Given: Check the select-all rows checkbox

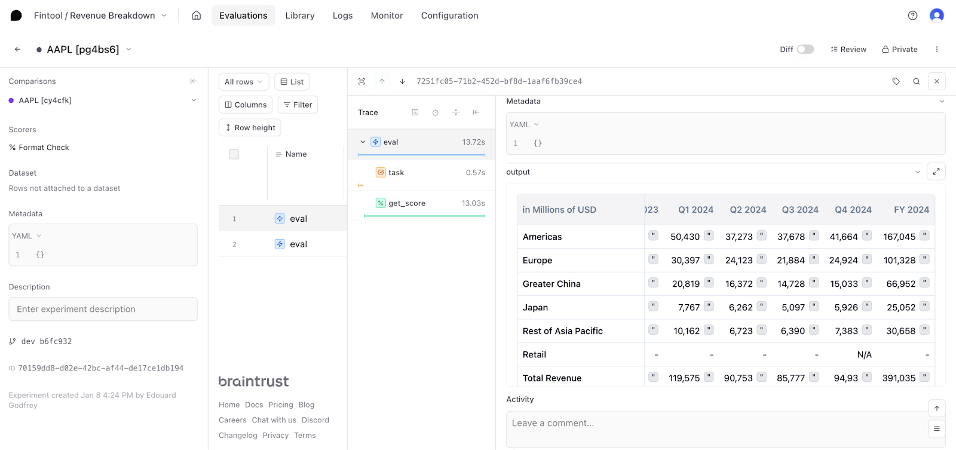Looking at the screenshot, I should (234, 154).
